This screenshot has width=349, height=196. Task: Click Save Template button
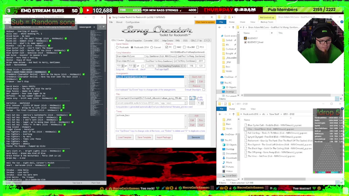[144, 137]
